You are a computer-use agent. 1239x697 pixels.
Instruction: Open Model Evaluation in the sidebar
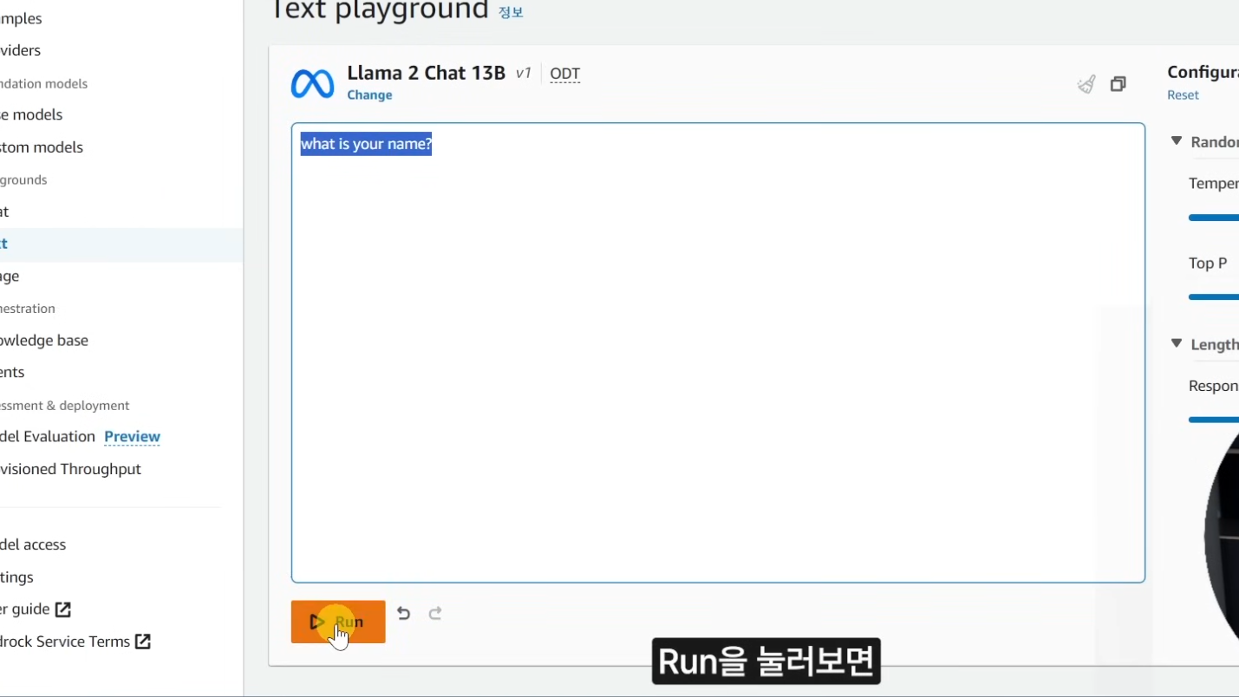coord(48,436)
